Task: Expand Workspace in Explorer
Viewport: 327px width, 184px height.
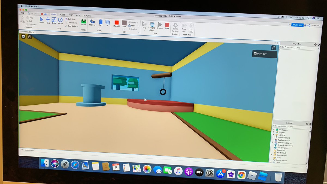Action: [274, 130]
